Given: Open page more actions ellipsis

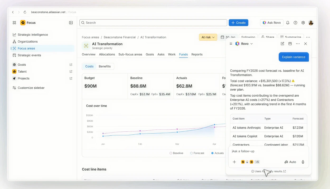Looking at the screenshot, I should [x=308, y=37].
